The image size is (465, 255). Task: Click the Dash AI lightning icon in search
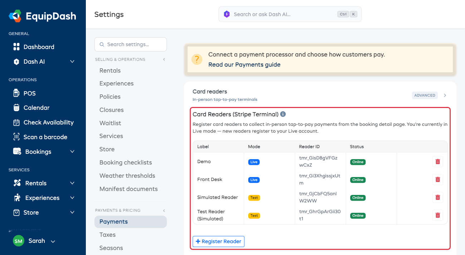pyautogui.click(x=227, y=14)
